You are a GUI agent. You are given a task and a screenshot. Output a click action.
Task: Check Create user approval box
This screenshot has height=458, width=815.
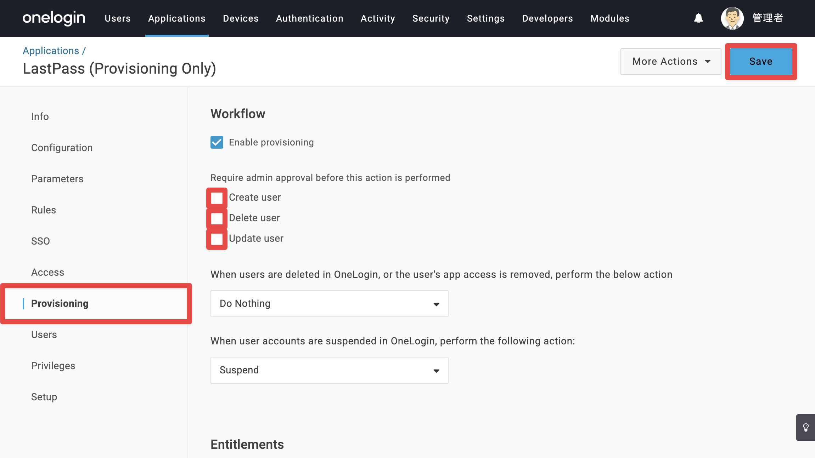point(217,198)
